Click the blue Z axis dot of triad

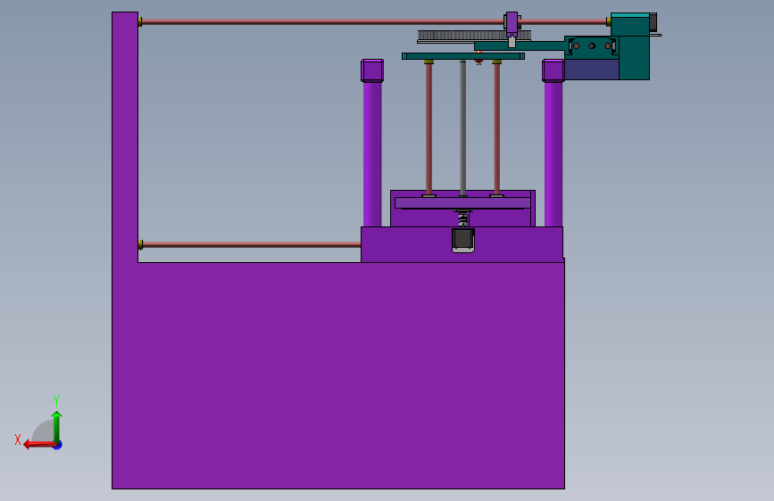point(58,445)
